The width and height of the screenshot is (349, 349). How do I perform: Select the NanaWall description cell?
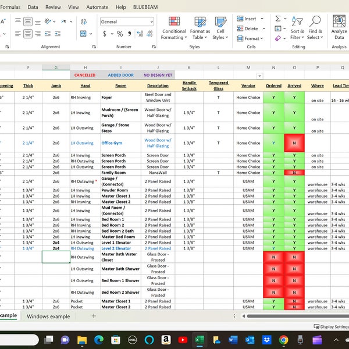(x=158, y=173)
